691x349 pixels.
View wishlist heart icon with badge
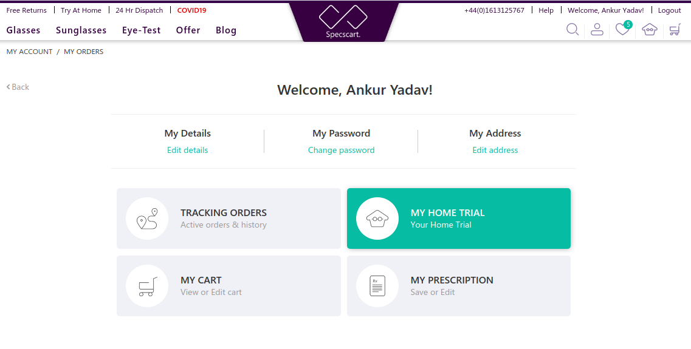pyautogui.click(x=623, y=29)
